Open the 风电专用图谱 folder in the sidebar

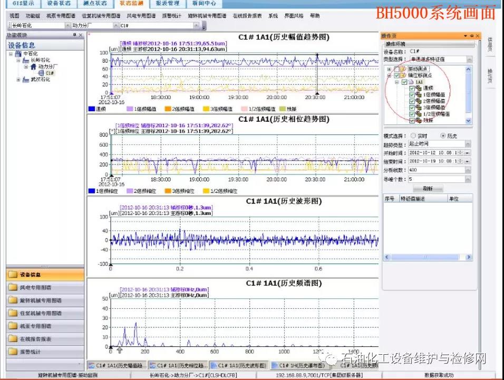13,288
